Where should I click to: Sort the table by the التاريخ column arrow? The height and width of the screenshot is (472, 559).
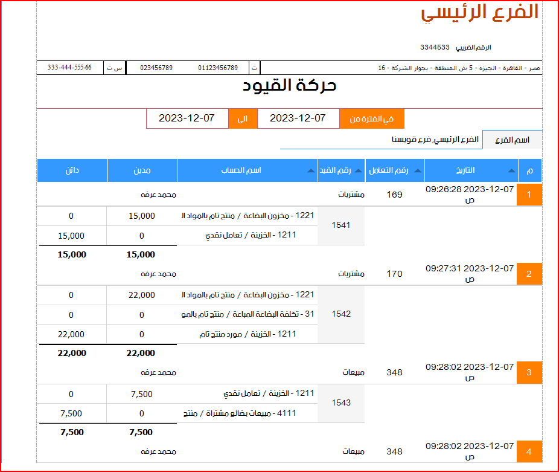click(x=511, y=171)
